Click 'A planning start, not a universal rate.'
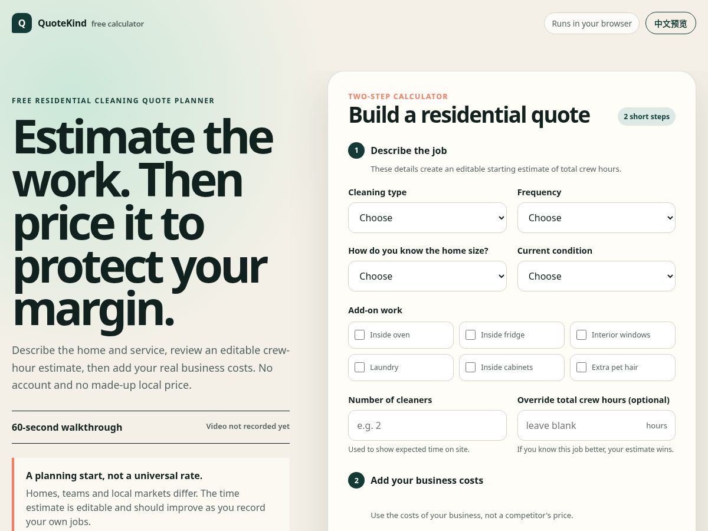708x531 pixels. pyautogui.click(x=114, y=476)
